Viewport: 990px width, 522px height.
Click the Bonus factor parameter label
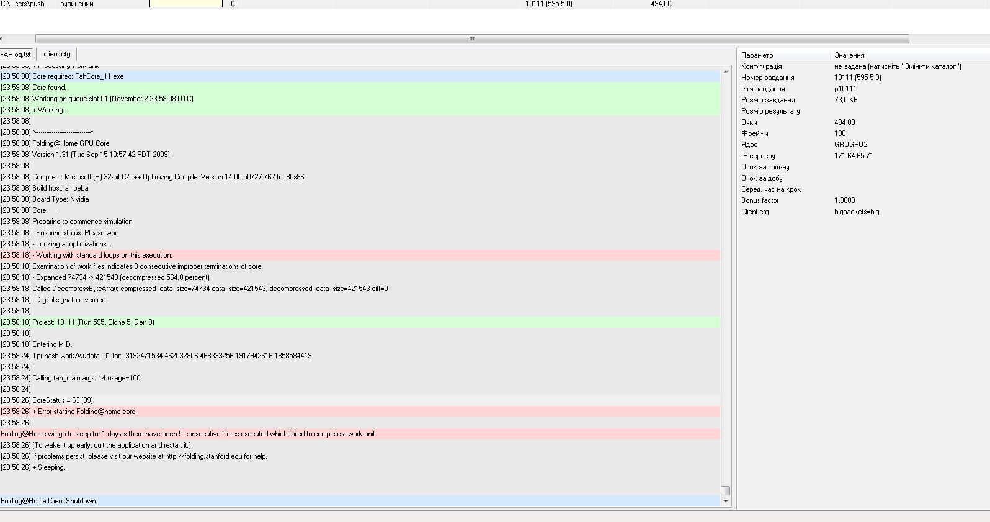coord(760,200)
